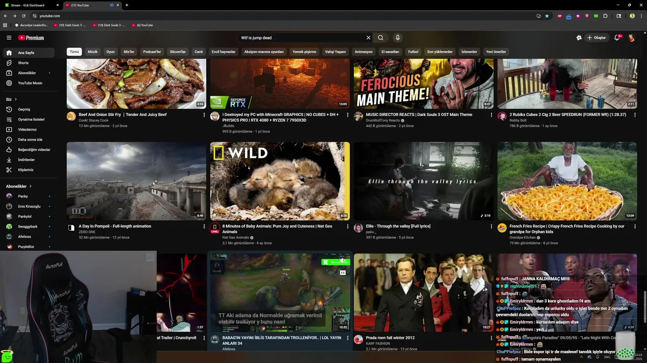Select the Müzik filter chip
Viewport: 647px width, 363px height.
tap(93, 52)
